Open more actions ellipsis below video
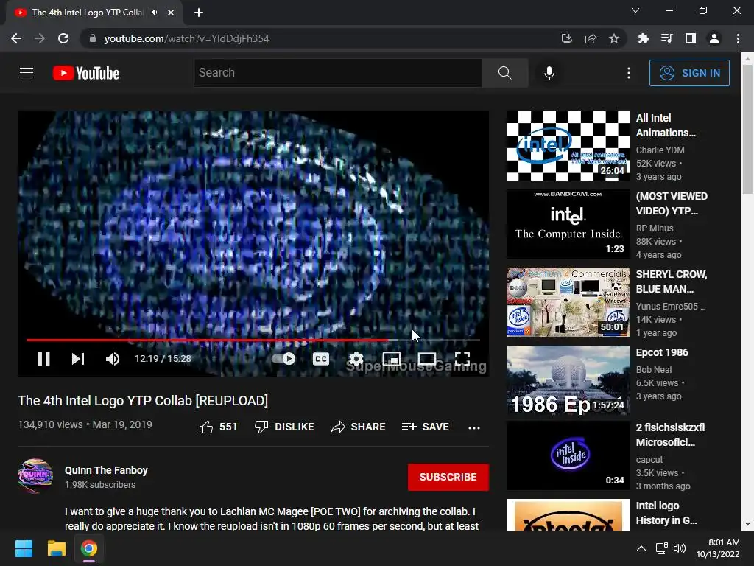The image size is (754, 566). [474, 427]
